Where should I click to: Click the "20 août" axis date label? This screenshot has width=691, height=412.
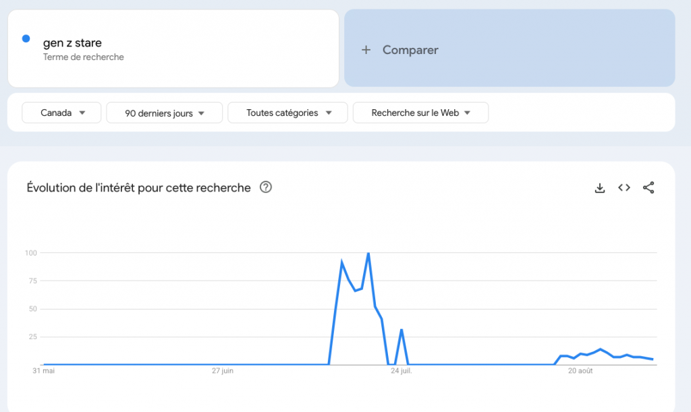[x=580, y=371]
